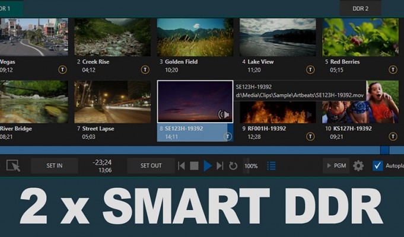Adjust the 100% playback speed control

(251, 166)
